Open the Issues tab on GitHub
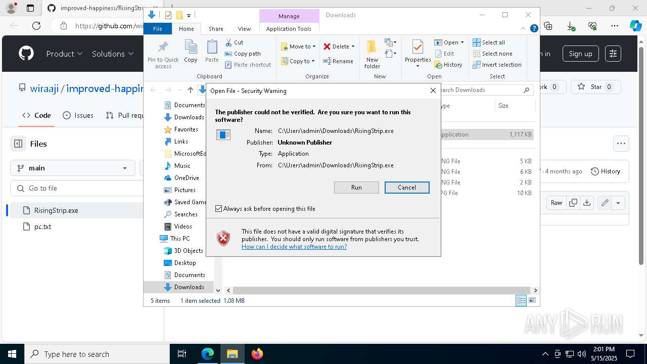Image resolution: width=647 pixels, height=364 pixels. [x=78, y=115]
